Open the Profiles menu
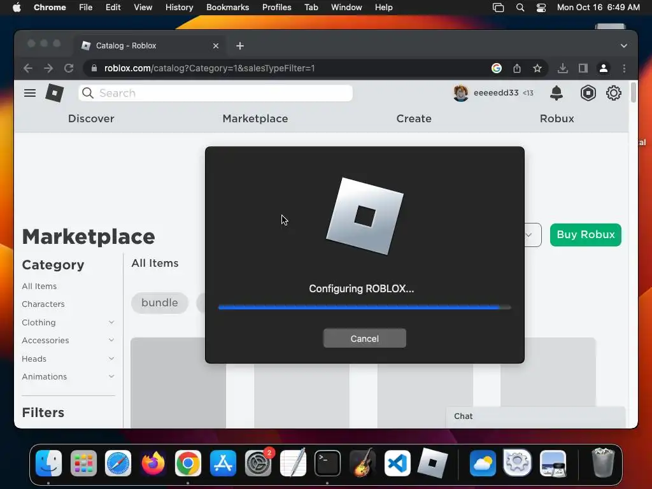The image size is (652, 489). [x=276, y=7]
